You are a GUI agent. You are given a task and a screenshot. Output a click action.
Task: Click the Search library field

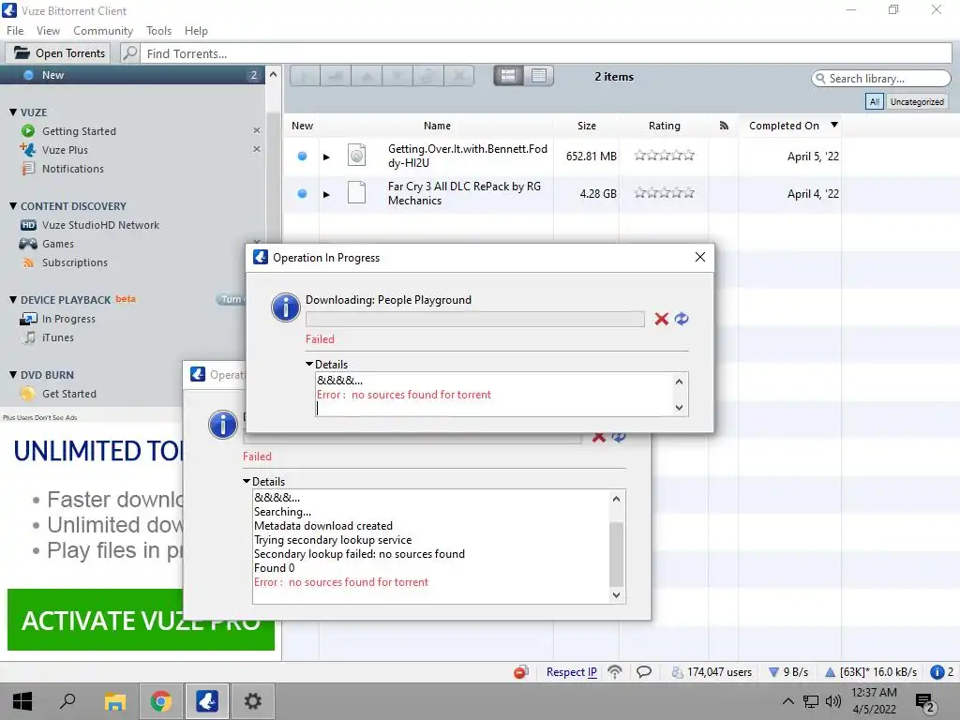(881, 79)
